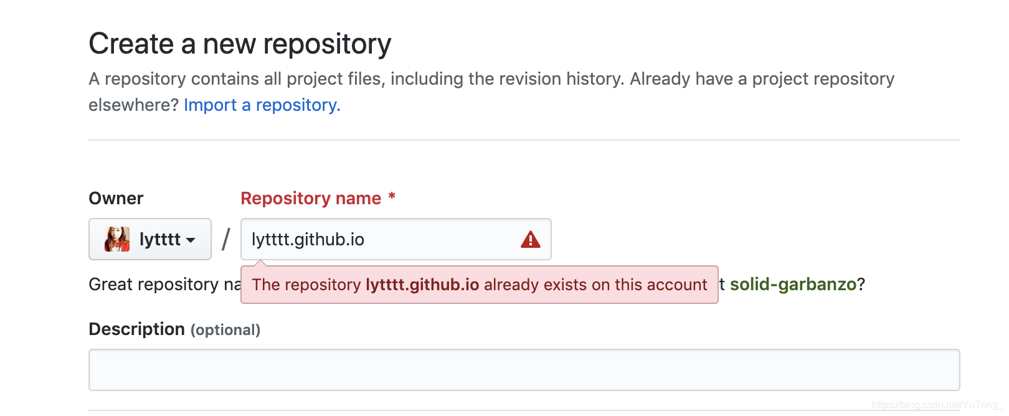Open the Import a repository link
This screenshot has height=416, width=1009.
(x=262, y=105)
